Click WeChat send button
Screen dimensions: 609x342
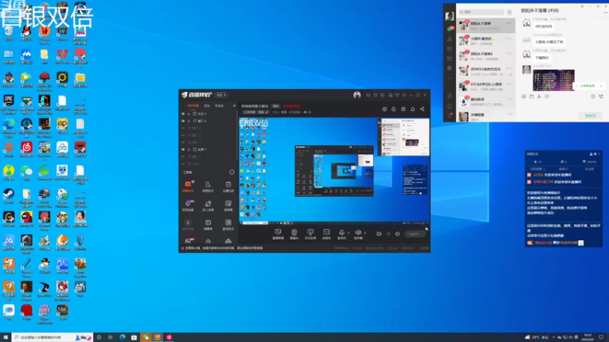[x=591, y=116]
